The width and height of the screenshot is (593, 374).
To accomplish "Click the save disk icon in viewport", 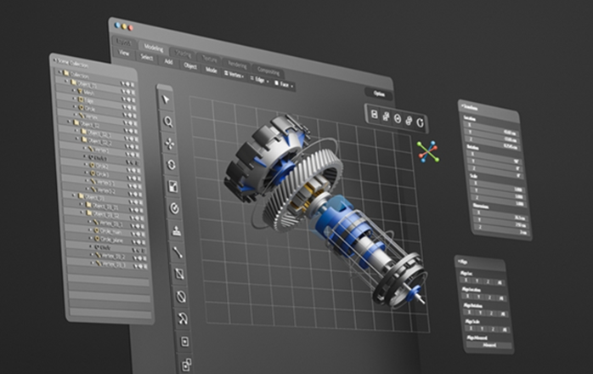I will click(x=374, y=115).
